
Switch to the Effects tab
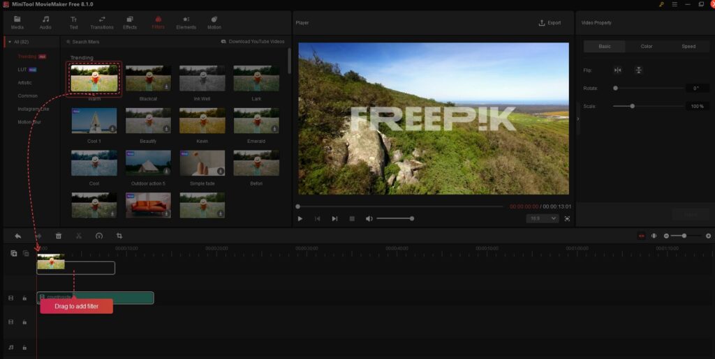130,23
